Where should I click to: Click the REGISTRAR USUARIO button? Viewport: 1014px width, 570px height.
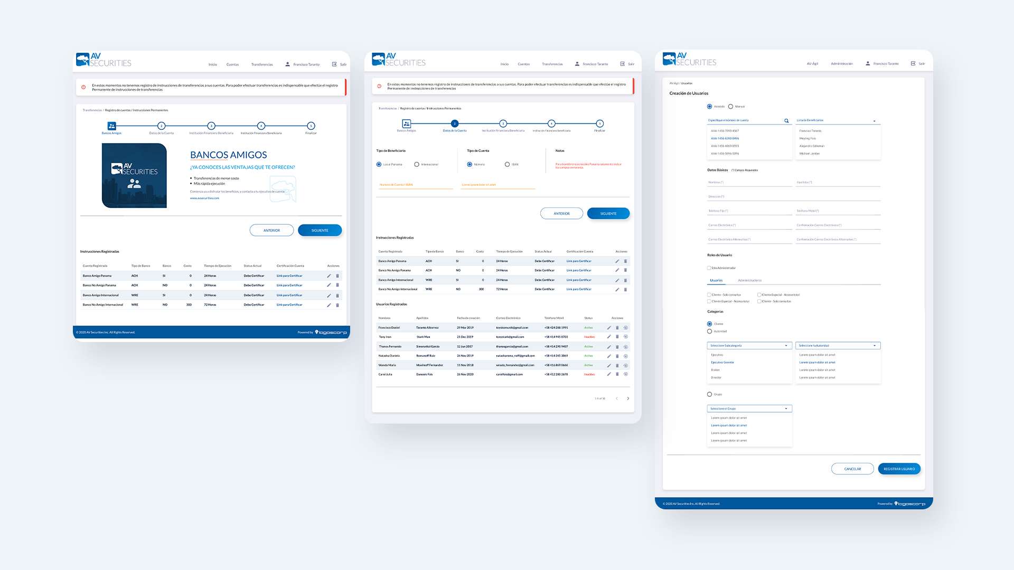[899, 469]
